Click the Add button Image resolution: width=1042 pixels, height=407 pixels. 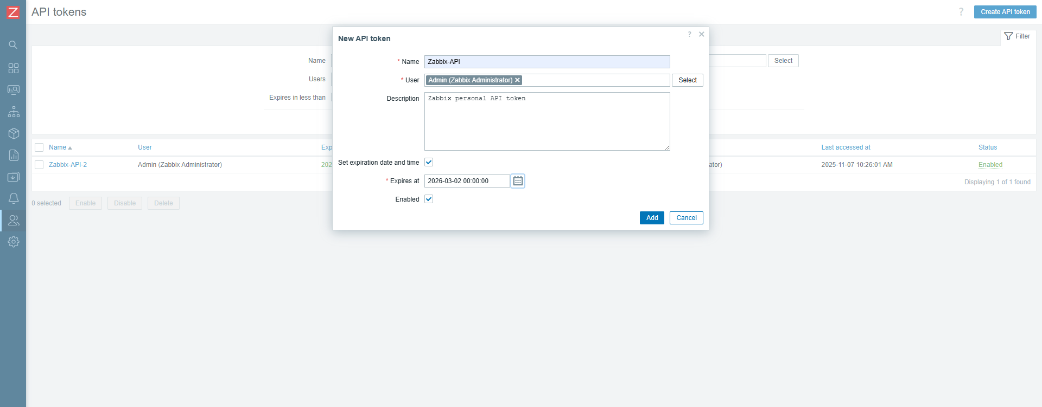click(x=652, y=218)
